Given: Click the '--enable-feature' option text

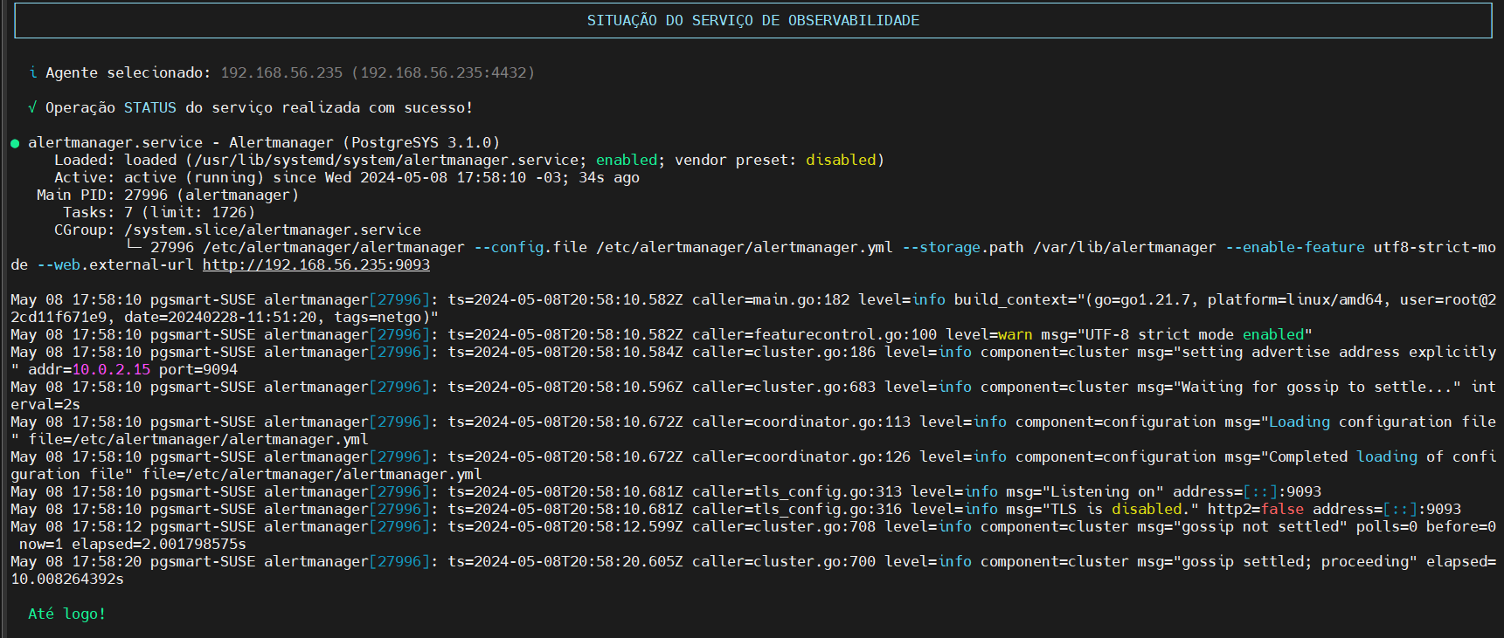Looking at the screenshot, I should tap(1295, 247).
